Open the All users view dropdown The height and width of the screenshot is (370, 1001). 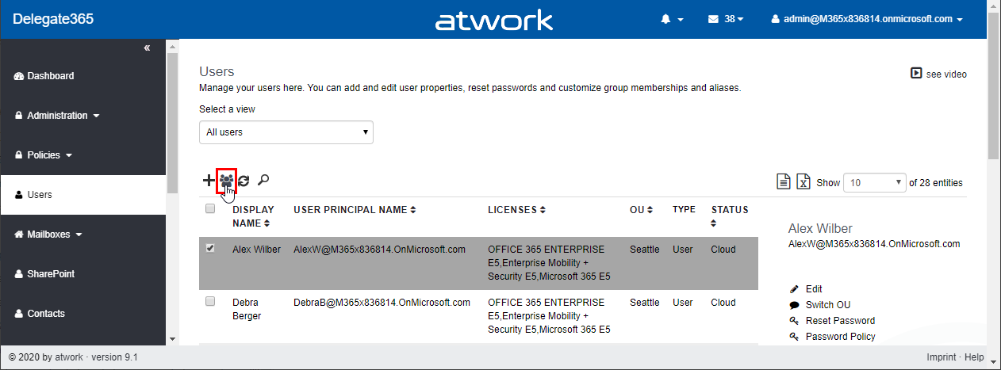click(x=286, y=132)
